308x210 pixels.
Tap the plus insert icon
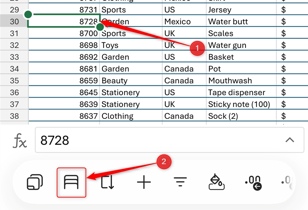[x=144, y=182]
